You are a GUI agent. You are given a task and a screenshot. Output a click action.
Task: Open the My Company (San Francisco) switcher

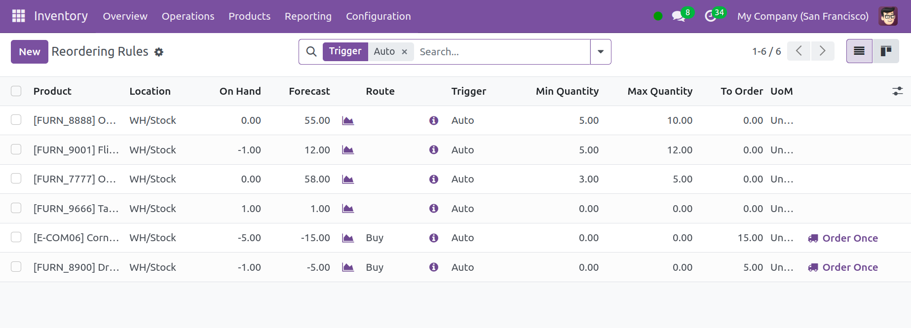pos(802,16)
